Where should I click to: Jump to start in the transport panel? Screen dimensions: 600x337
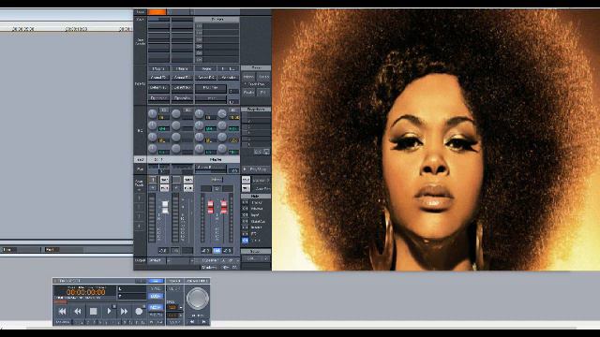coord(62,312)
